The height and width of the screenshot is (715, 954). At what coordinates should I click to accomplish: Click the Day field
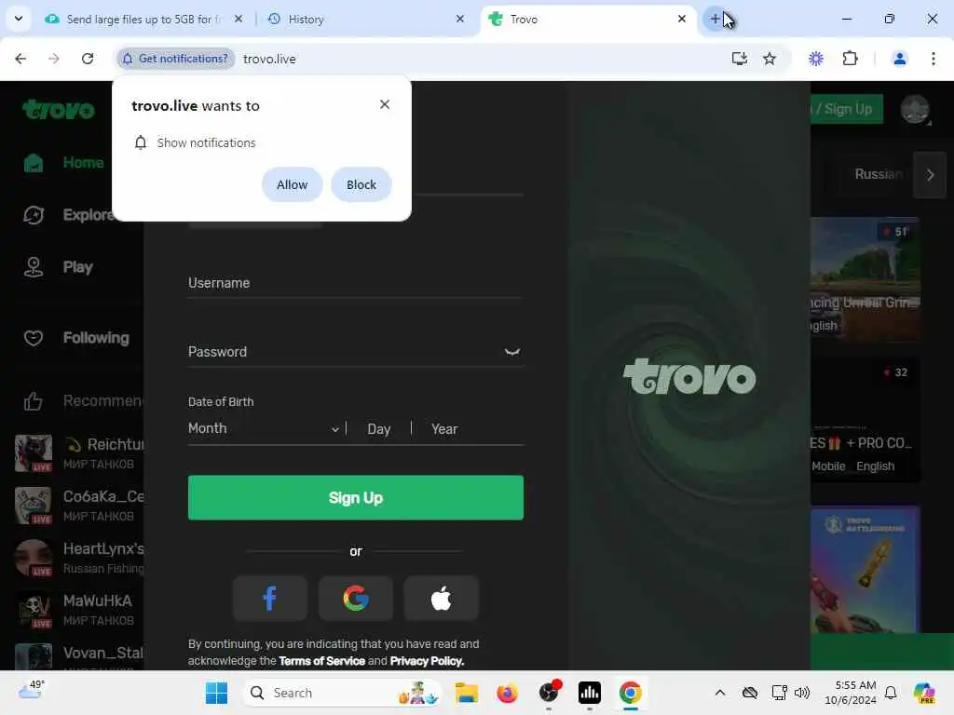tap(379, 429)
